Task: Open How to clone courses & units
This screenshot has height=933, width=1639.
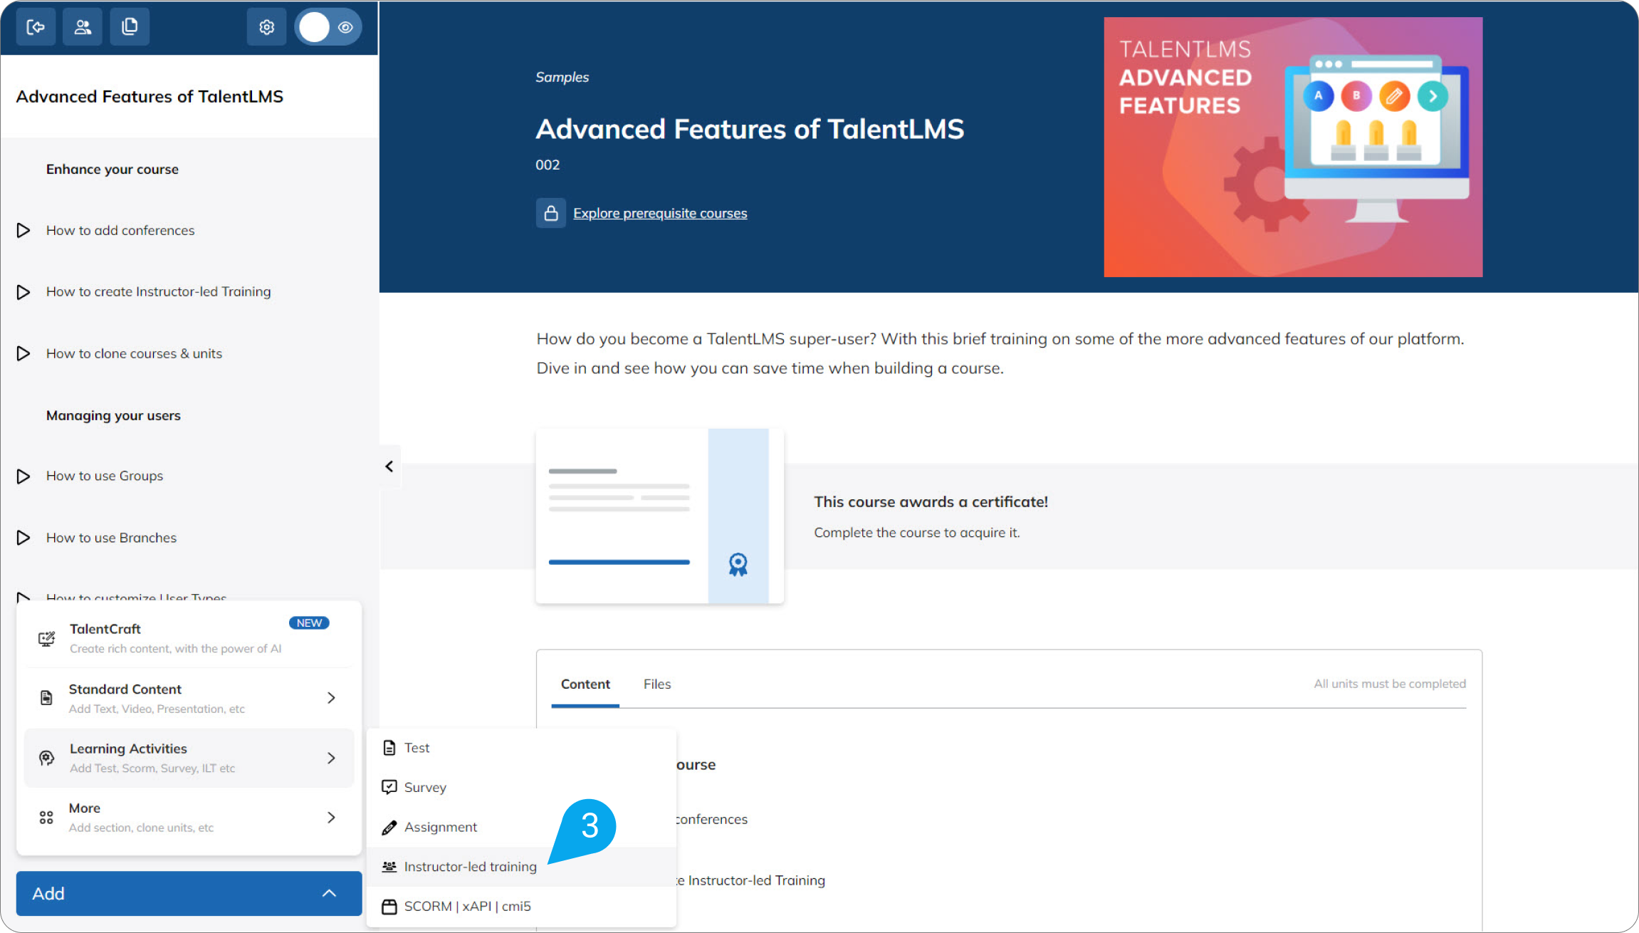Action: [x=134, y=353]
